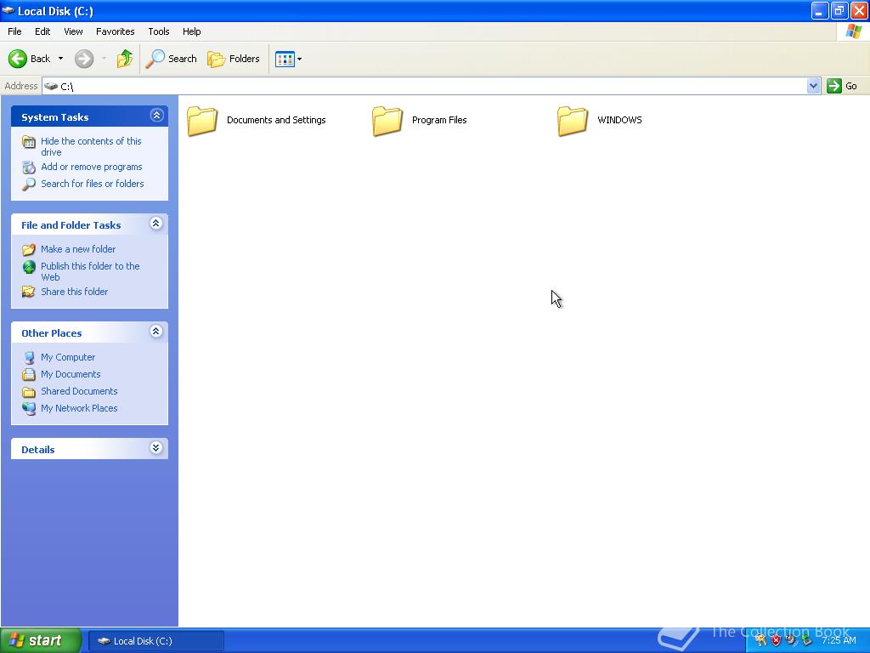This screenshot has height=653, width=870.
Task: Toggle the Folders tree pane
Action: [x=234, y=59]
